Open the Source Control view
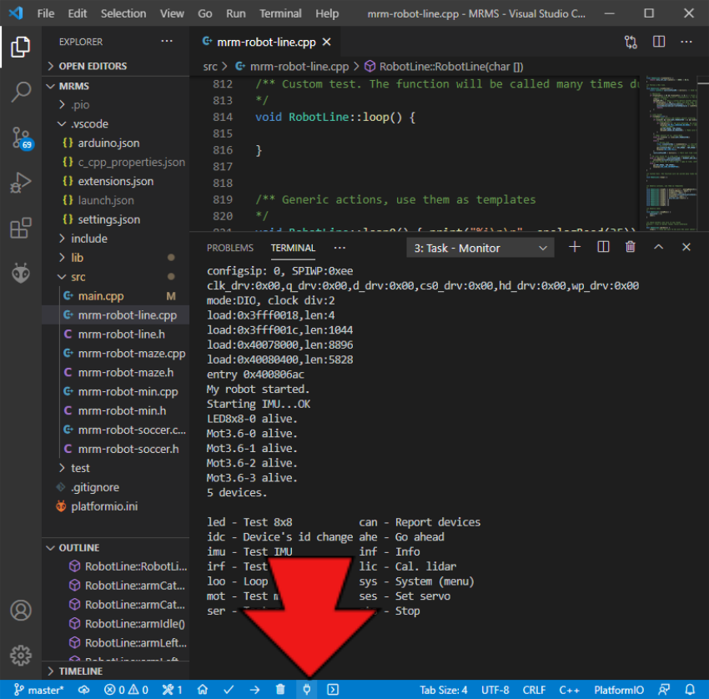709x699 pixels. pos(21,137)
